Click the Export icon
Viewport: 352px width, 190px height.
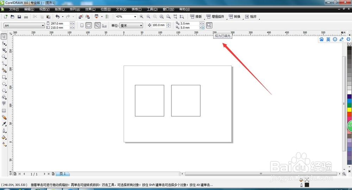(x=88, y=17)
